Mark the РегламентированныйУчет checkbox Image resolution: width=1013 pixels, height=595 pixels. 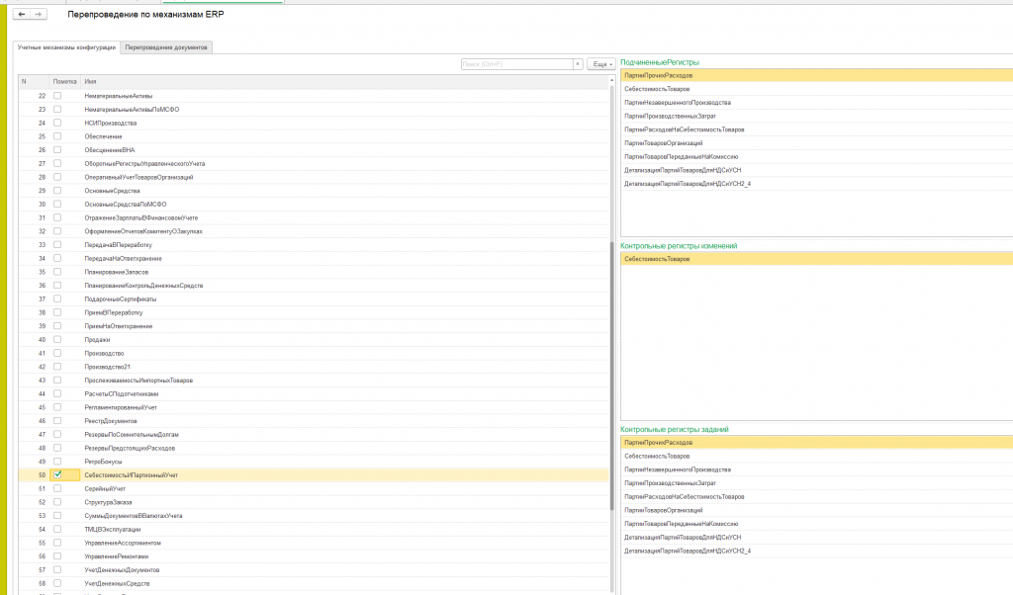coord(57,407)
